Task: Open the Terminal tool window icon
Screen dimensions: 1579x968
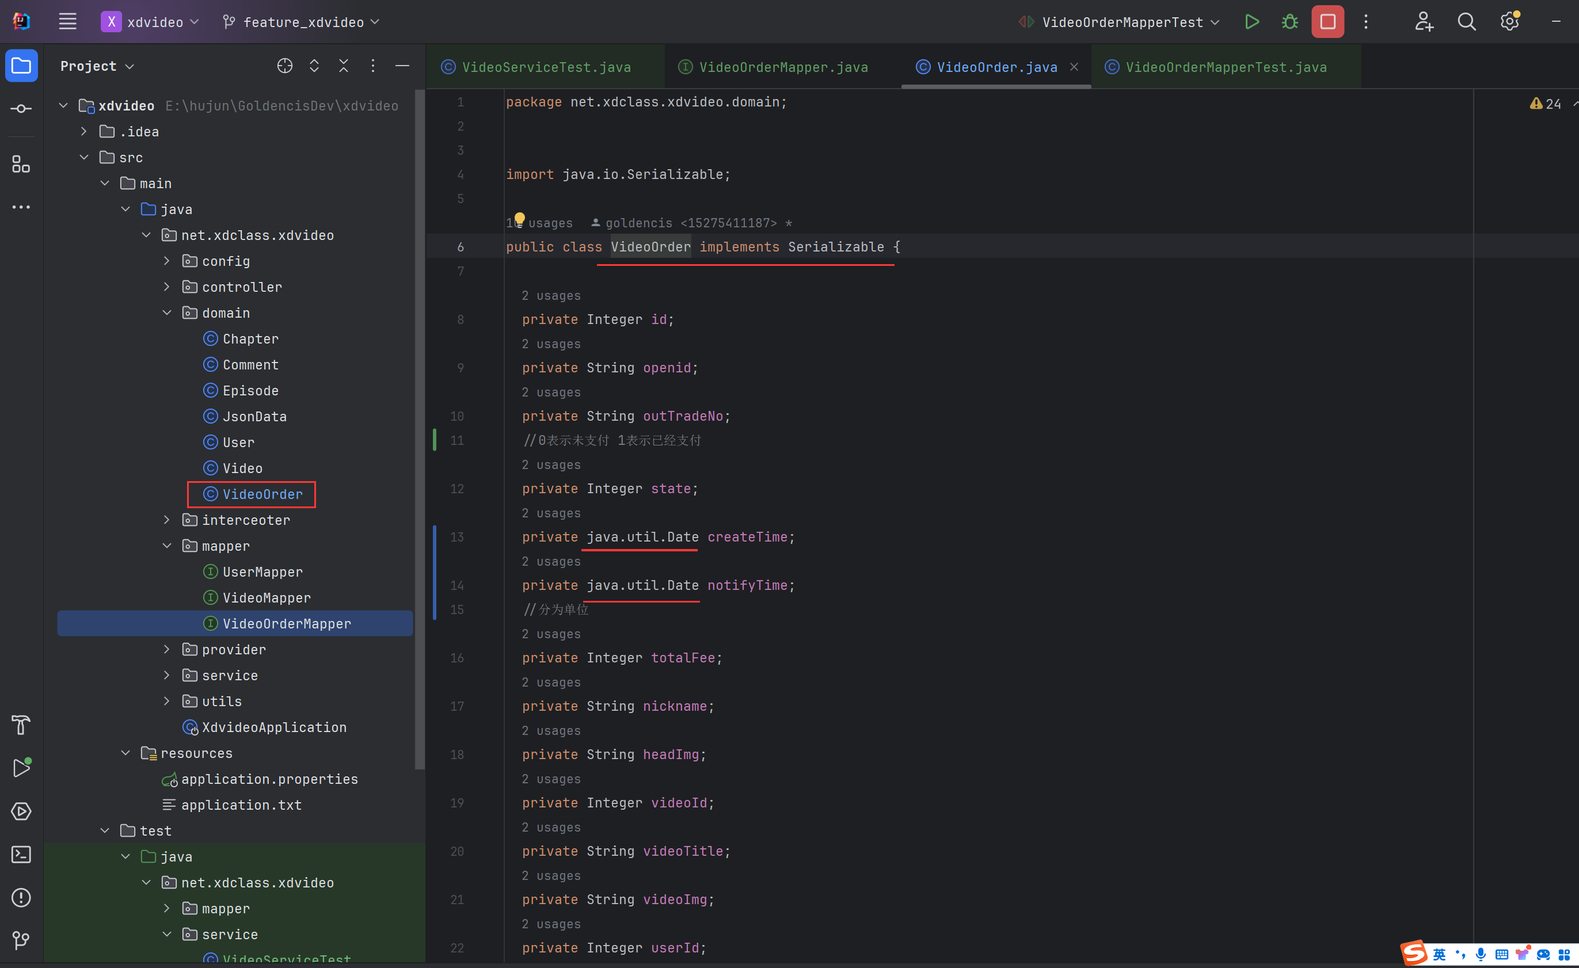Action: pos(21,854)
